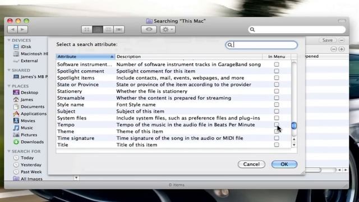Screen dimensions: 359x202
Task: Click the Description column header
Action: [x=188, y=57]
